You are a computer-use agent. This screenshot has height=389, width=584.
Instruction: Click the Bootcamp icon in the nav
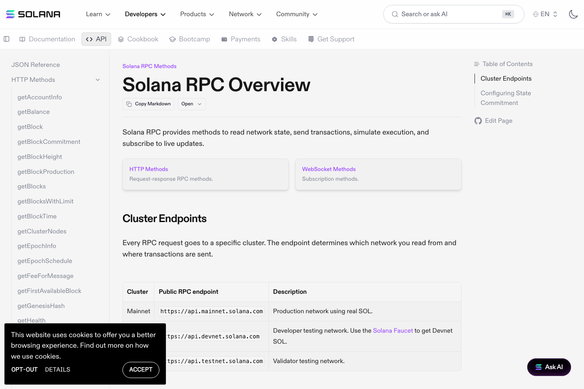coord(172,39)
